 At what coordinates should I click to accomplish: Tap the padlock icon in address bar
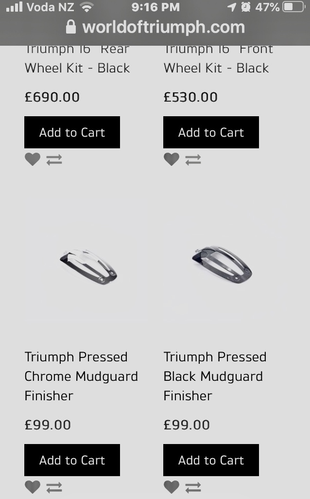[71, 27]
